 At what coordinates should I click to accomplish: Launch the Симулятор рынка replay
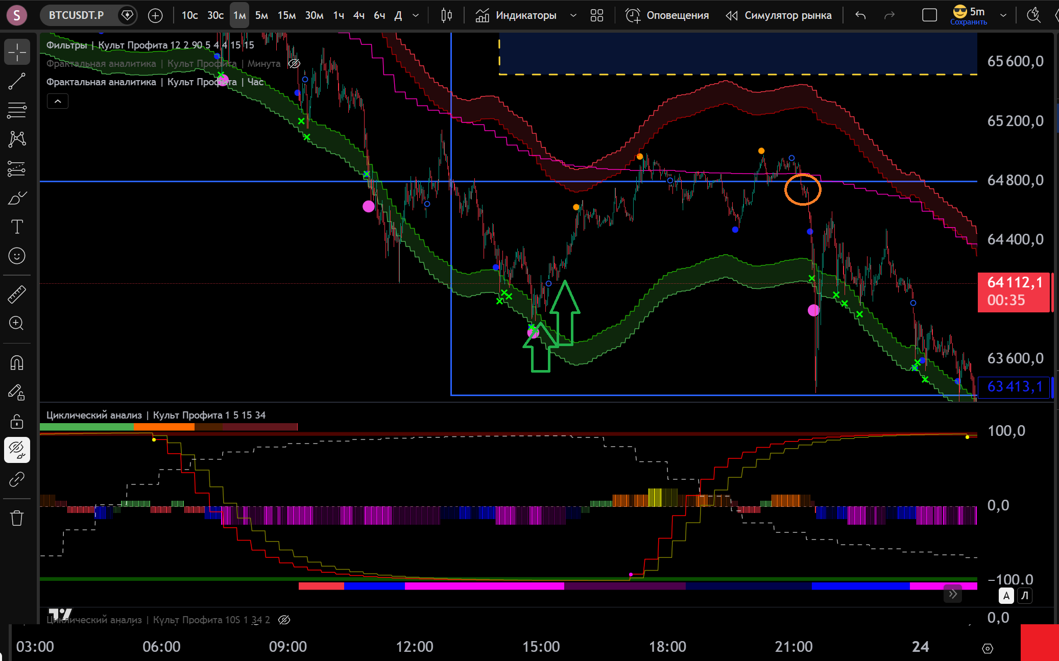[779, 15]
